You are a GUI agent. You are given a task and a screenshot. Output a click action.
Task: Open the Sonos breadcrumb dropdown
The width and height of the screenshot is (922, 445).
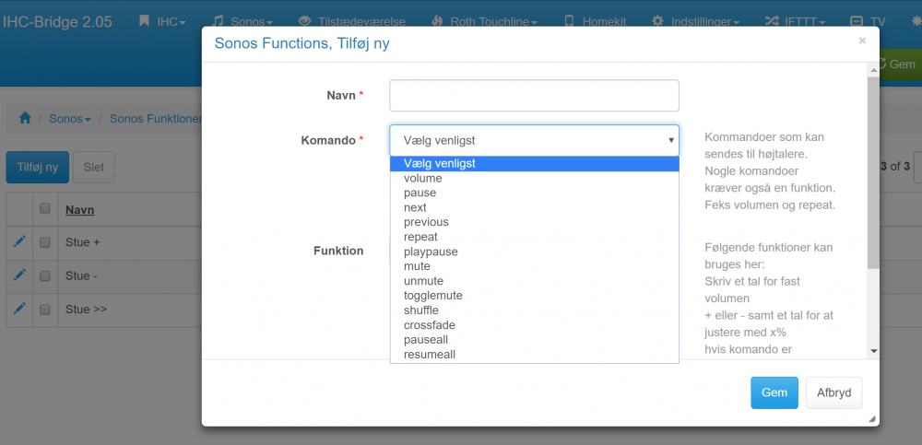(70, 119)
